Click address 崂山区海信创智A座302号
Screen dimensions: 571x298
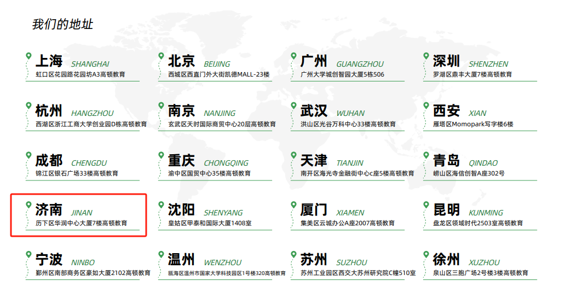[x=469, y=173]
